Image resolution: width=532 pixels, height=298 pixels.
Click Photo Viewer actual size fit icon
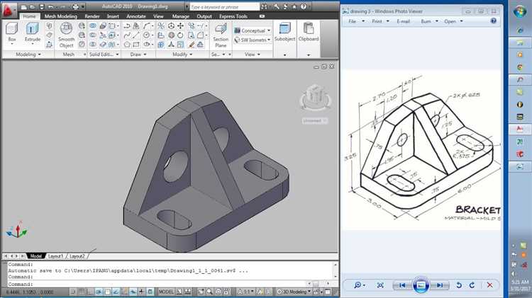click(x=380, y=285)
